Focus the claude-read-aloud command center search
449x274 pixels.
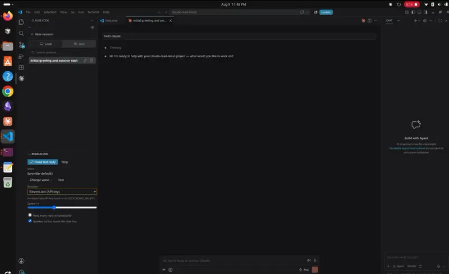click(x=235, y=12)
